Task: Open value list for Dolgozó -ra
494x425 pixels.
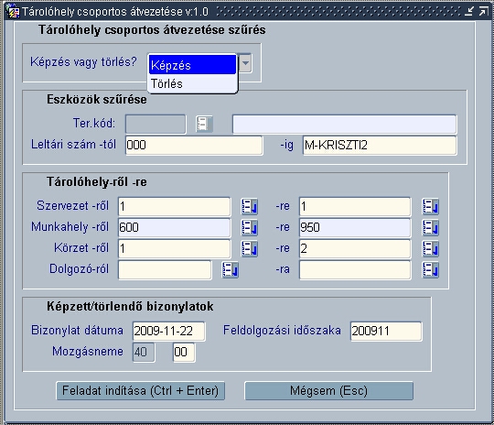Action: [x=430, y=270]
